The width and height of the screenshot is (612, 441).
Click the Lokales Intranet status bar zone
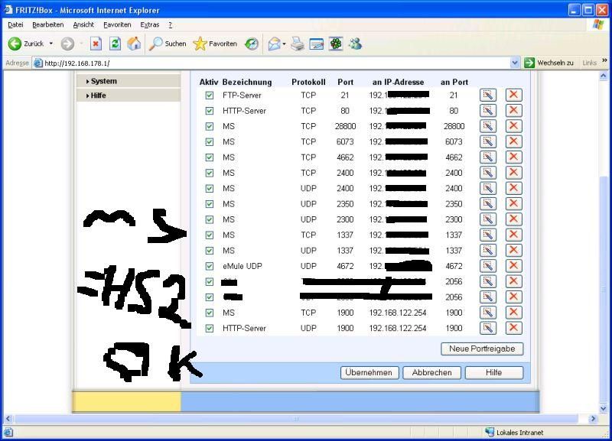[514, 433]
